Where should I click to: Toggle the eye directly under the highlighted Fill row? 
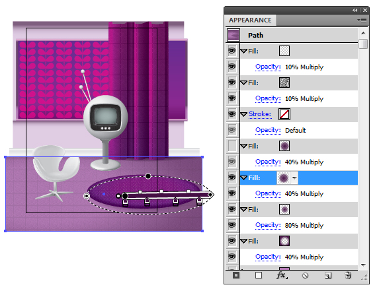(x=232, y=193)
